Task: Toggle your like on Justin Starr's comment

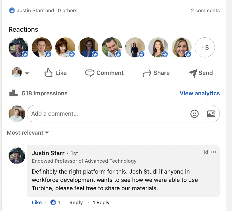Action: tap(36, 202)
